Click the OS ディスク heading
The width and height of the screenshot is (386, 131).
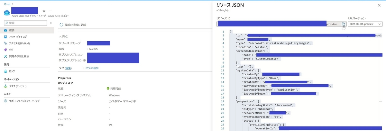point(65,83)
